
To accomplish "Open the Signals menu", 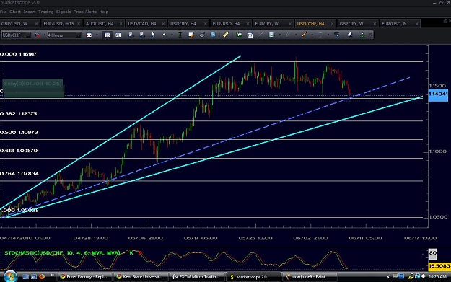I will [x=64, y=12].
